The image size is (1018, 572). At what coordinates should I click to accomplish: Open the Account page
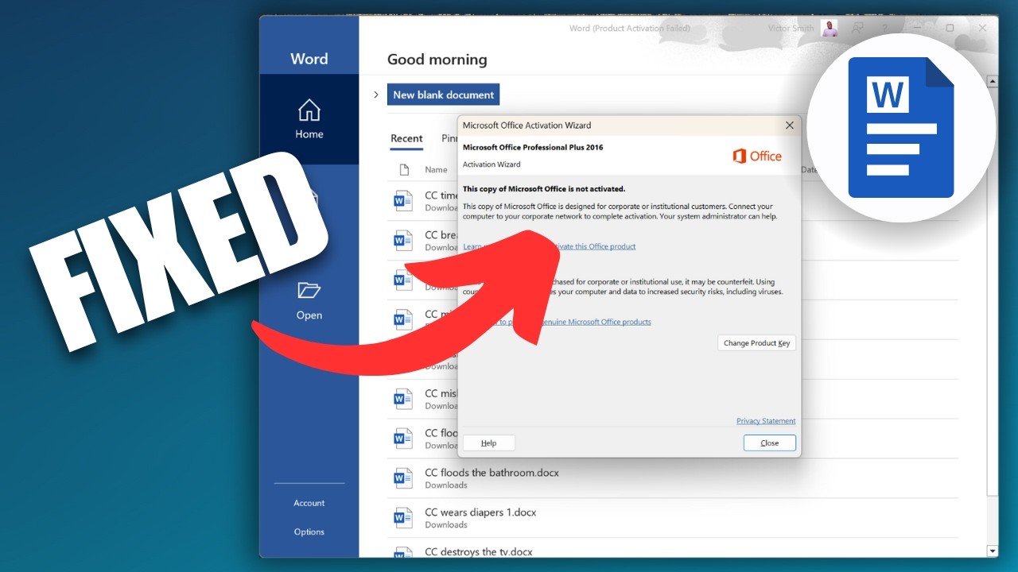[309, 503]
